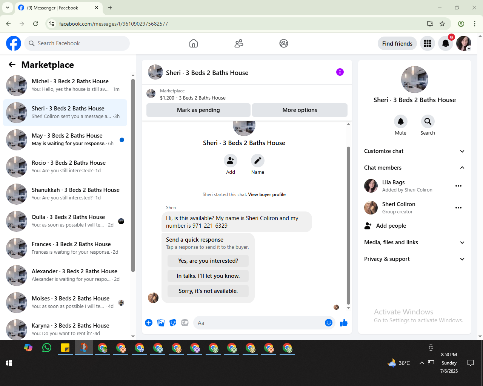Image resolution: width=483 pixels, height=386 pixels.
Task: Open options menu for Lila Bags
Action: click(458, 186)
